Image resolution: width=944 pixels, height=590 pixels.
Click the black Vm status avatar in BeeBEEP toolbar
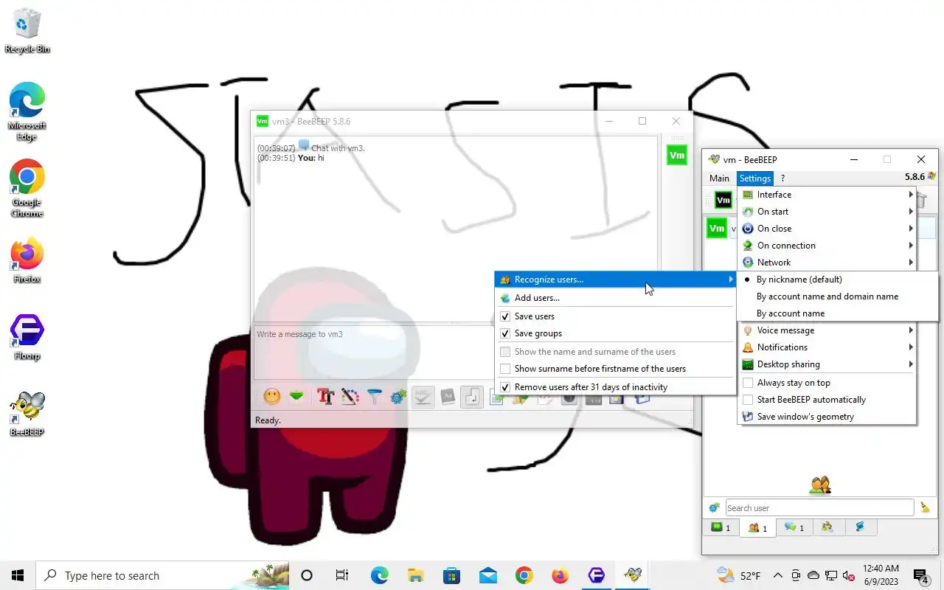723,199
